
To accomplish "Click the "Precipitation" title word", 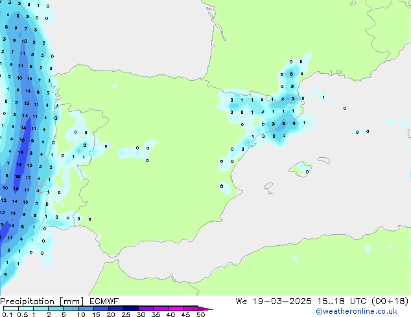I will click(x=27, y=301).
